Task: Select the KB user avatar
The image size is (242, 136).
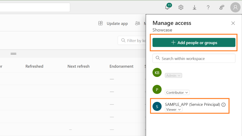Action: [157, 72]
